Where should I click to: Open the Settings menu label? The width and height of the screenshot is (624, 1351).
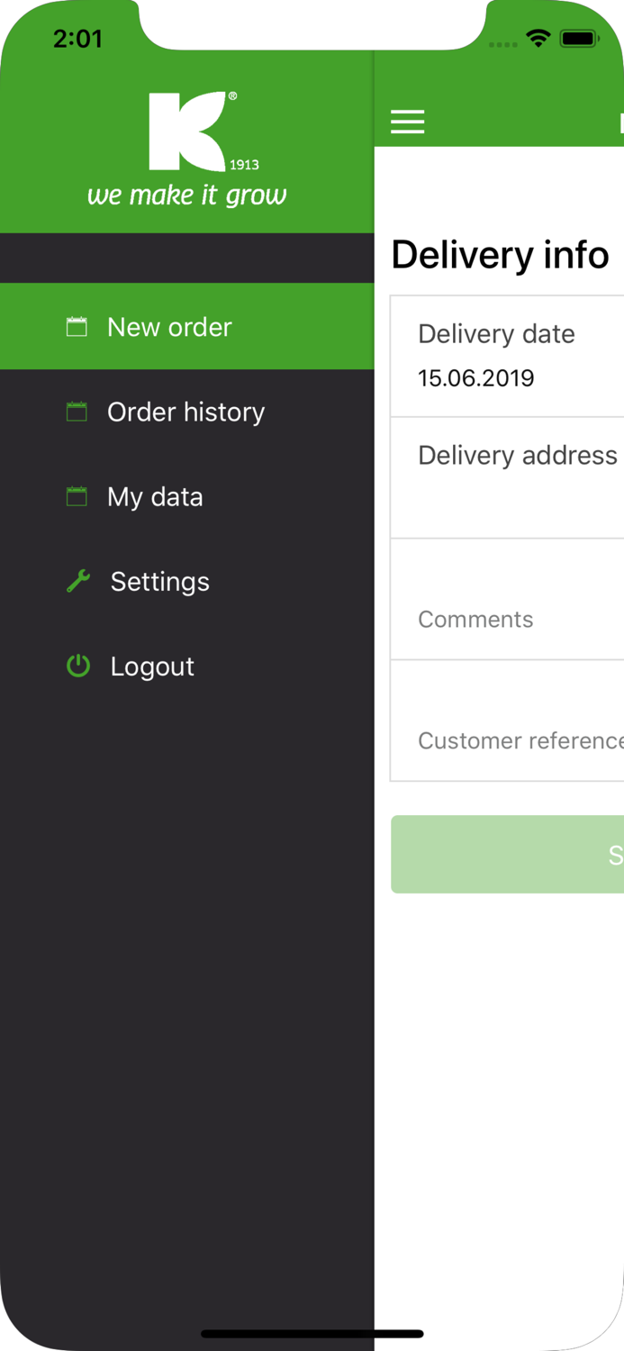pyautogui.click(x=159, y=582)
